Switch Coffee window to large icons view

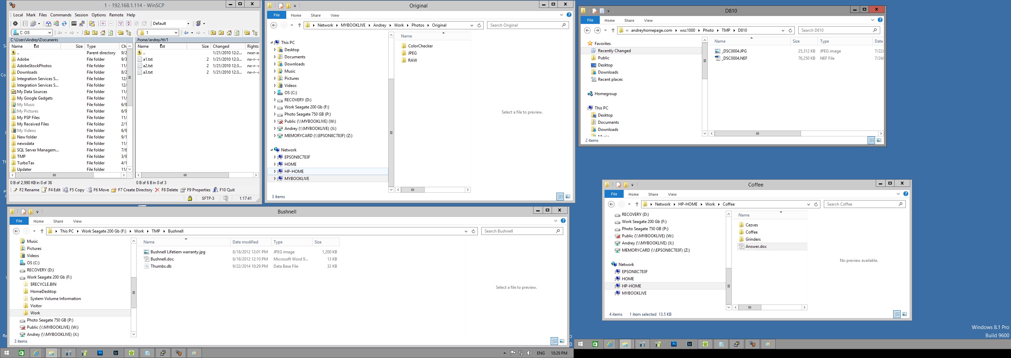point(905,314)
